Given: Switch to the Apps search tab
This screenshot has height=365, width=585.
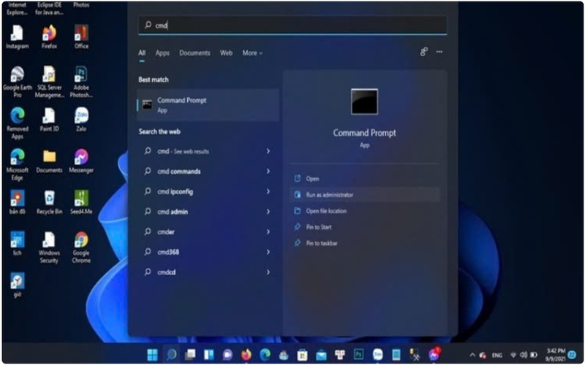Looking at the screenshot, I should click(162, 53).
